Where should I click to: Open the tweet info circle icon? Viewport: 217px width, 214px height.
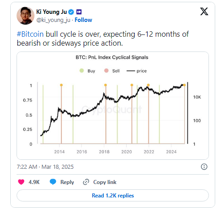[x=204, y=167]
